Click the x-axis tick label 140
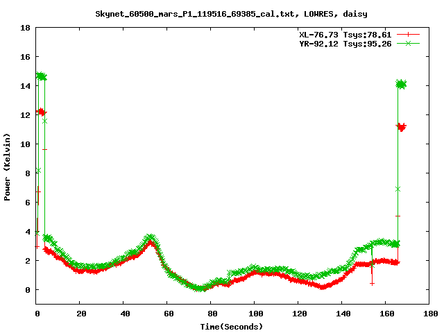This screenshot has height=333, width=444. [343, 314]
